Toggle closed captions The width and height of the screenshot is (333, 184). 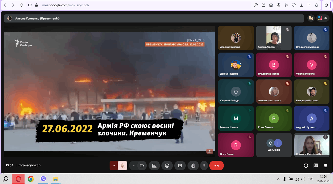[180, 166]
